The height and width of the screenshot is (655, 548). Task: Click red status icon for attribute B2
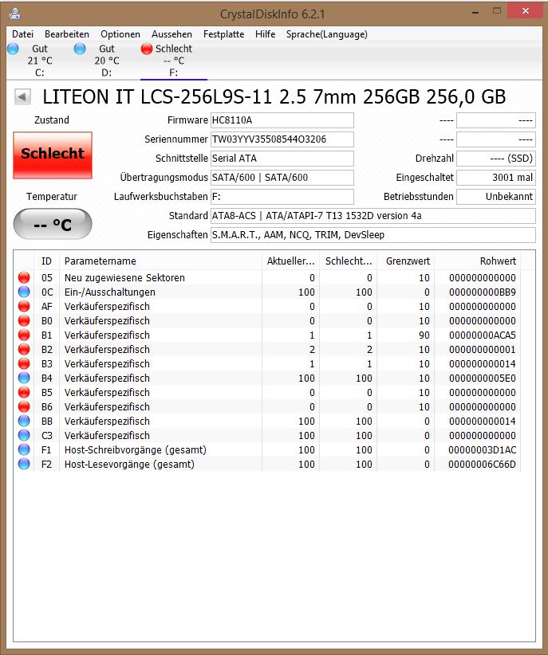24,349
